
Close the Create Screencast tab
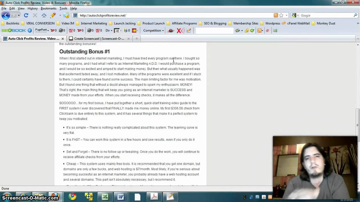129,39
